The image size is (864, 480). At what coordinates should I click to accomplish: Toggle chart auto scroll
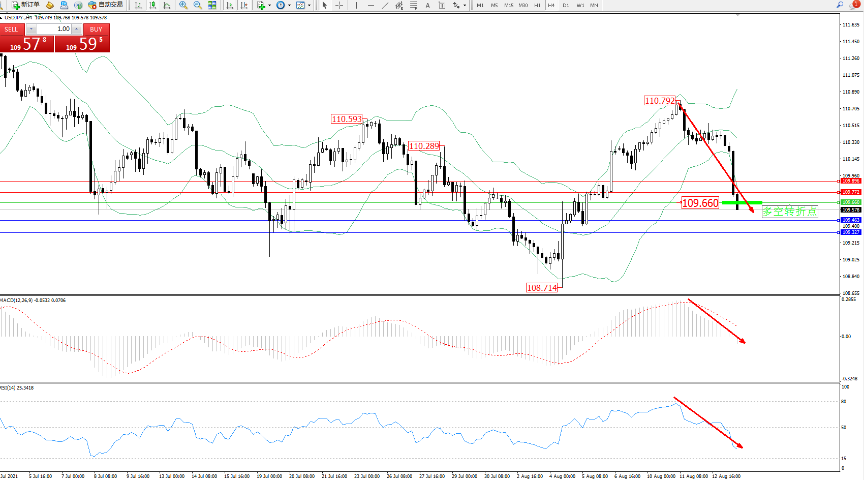pos(230,5)
